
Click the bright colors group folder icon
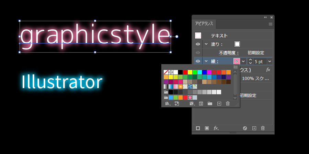166,97
